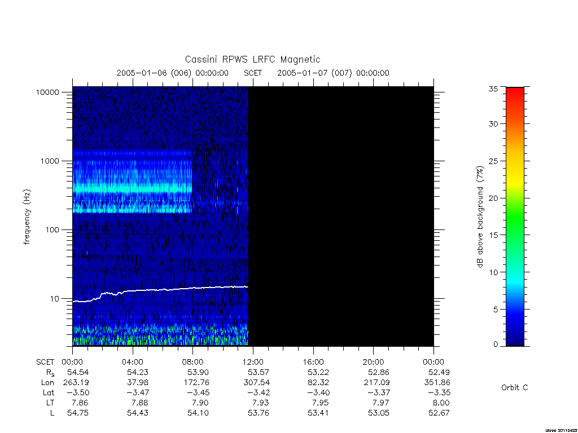Click the time axis label 20:00
The image size is (578, 433).
coord(373,362)
